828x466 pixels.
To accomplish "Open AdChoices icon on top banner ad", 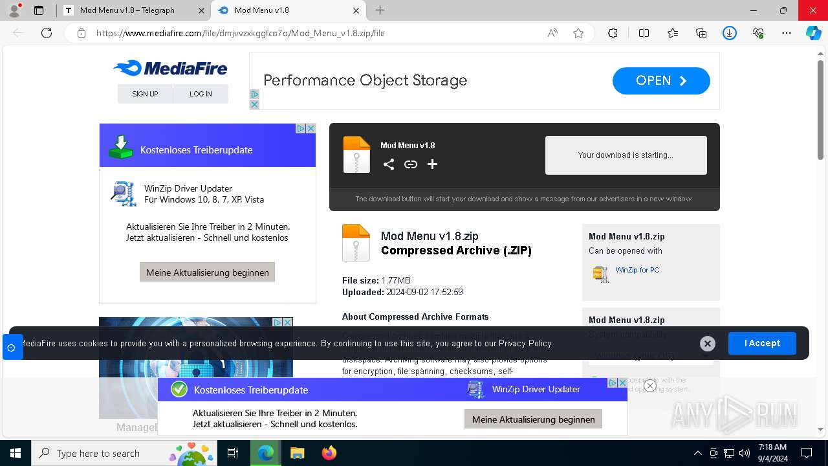I will [x=254, y=94].
